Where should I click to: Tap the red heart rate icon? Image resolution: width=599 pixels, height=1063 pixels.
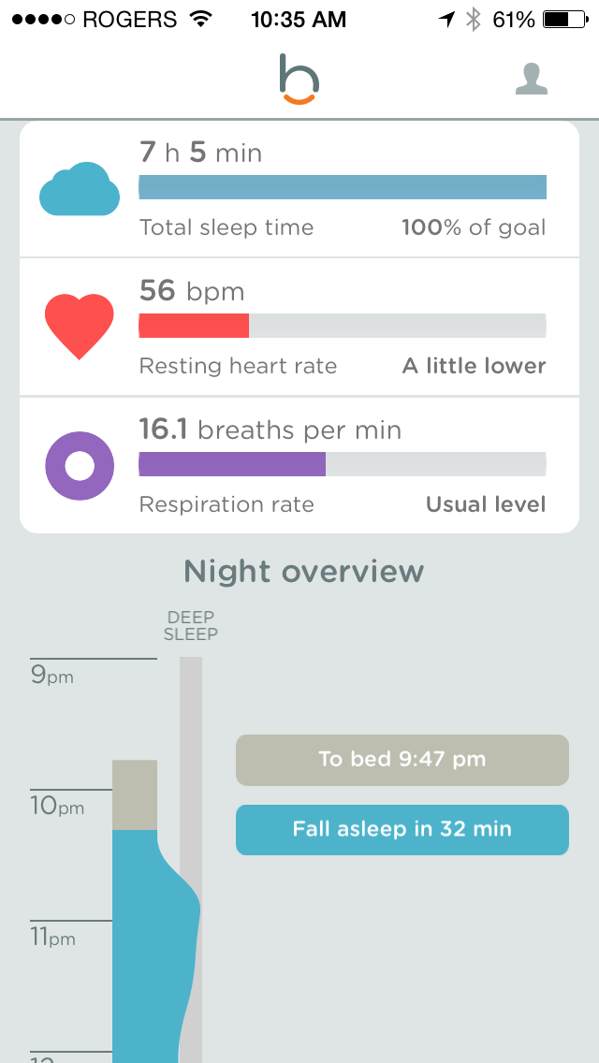pos(79,326)
